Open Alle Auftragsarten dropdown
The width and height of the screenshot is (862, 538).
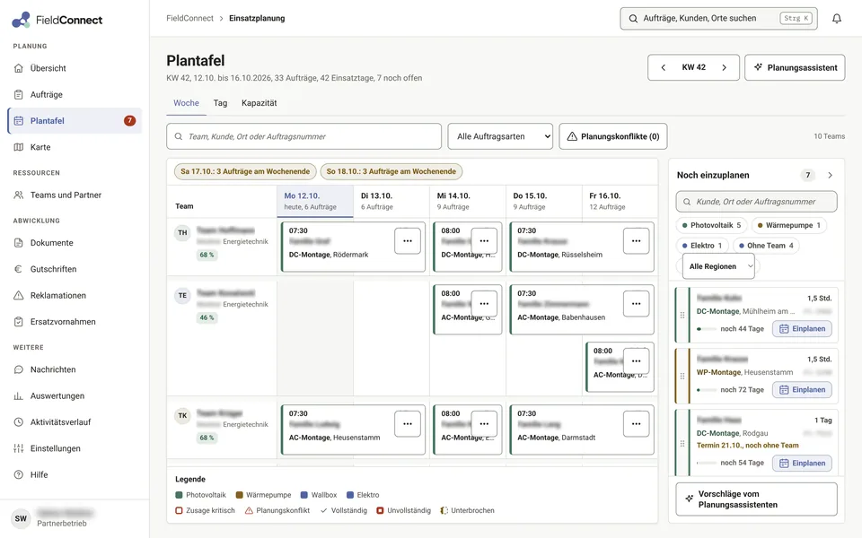500,136
